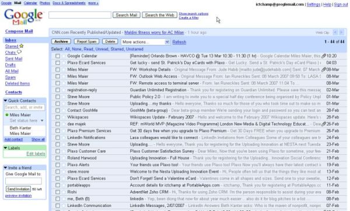Click the chat bubble icon beside Chats
The width and height of the screenshot is (350, 211).
(x=19, y=52)
